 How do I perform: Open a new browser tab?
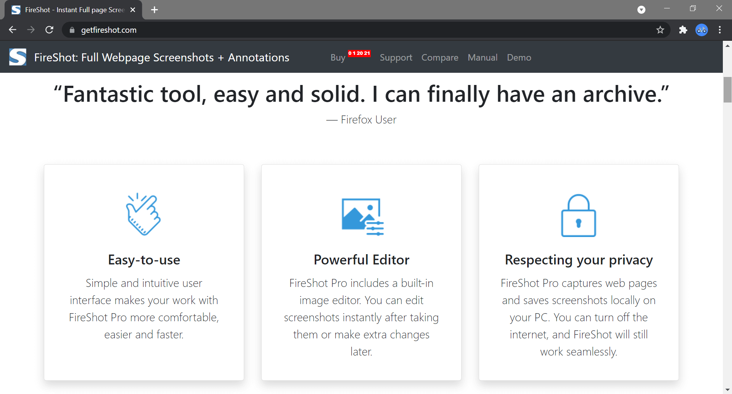pos(154,10)
